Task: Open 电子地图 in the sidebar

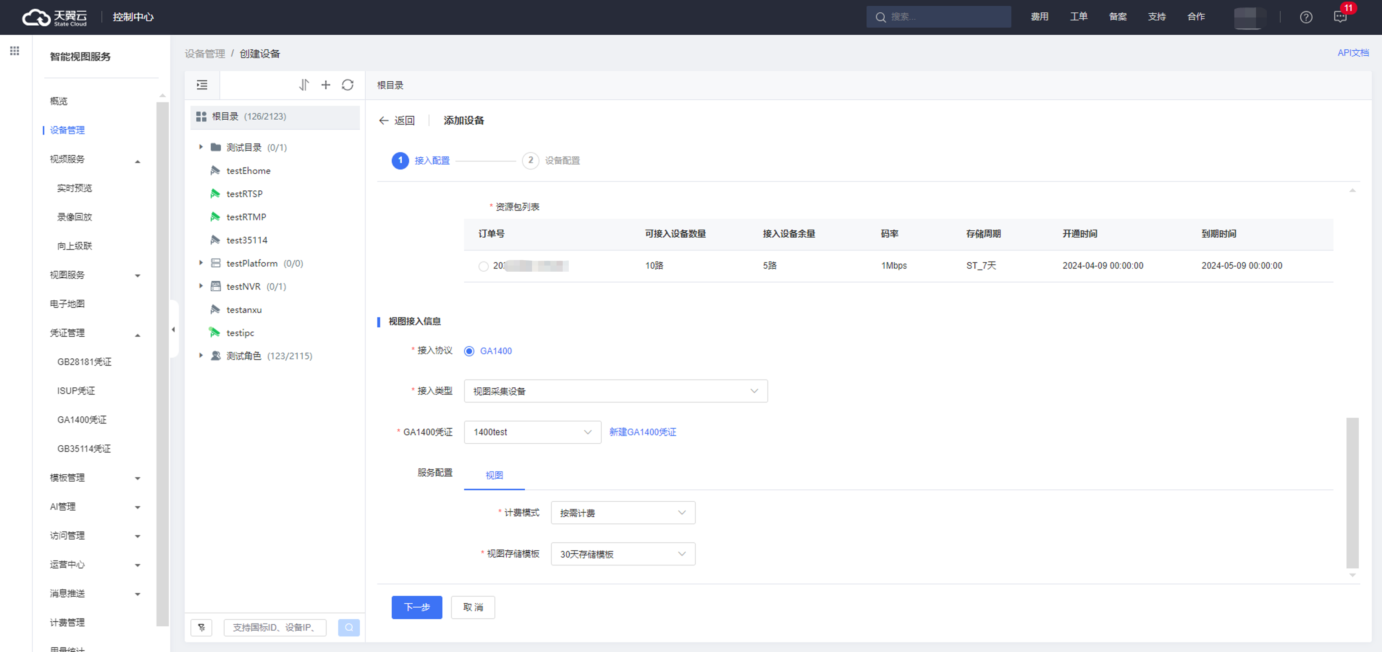Action: [x=67, y=304]
